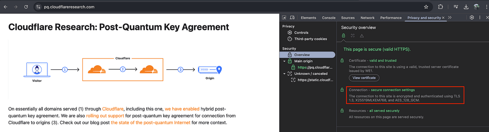The width and height of the screenshot is (489, 132).
Task: Bookmark this page with the star icon
Action: 426,7
